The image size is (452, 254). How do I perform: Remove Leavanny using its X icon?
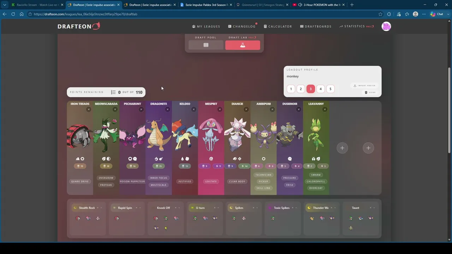pos(325,109)
